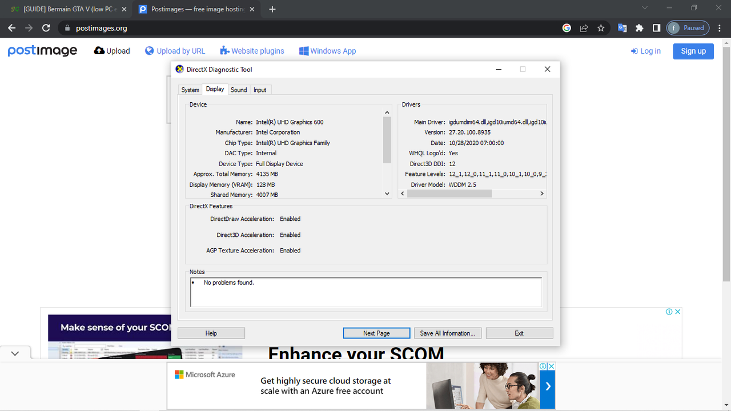731x411 pixels.
Task: Click Driver Model value WDDM 2.5
Action: coord(463,185)
